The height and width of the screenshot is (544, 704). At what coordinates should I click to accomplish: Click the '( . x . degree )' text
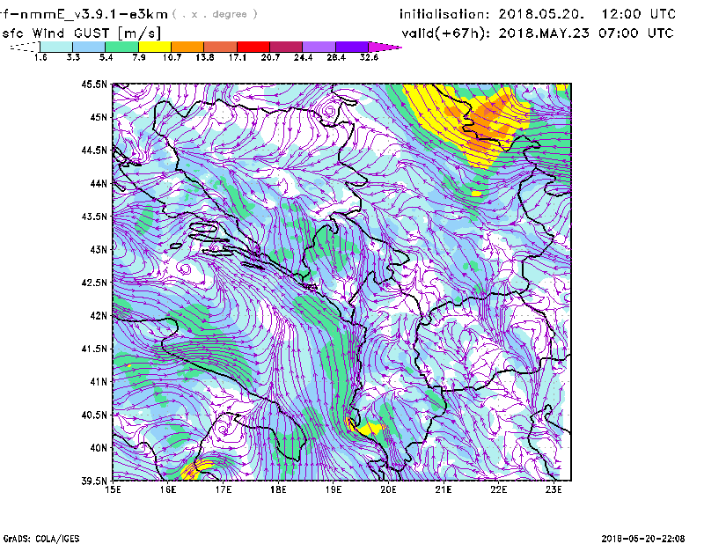coord(215,14)
